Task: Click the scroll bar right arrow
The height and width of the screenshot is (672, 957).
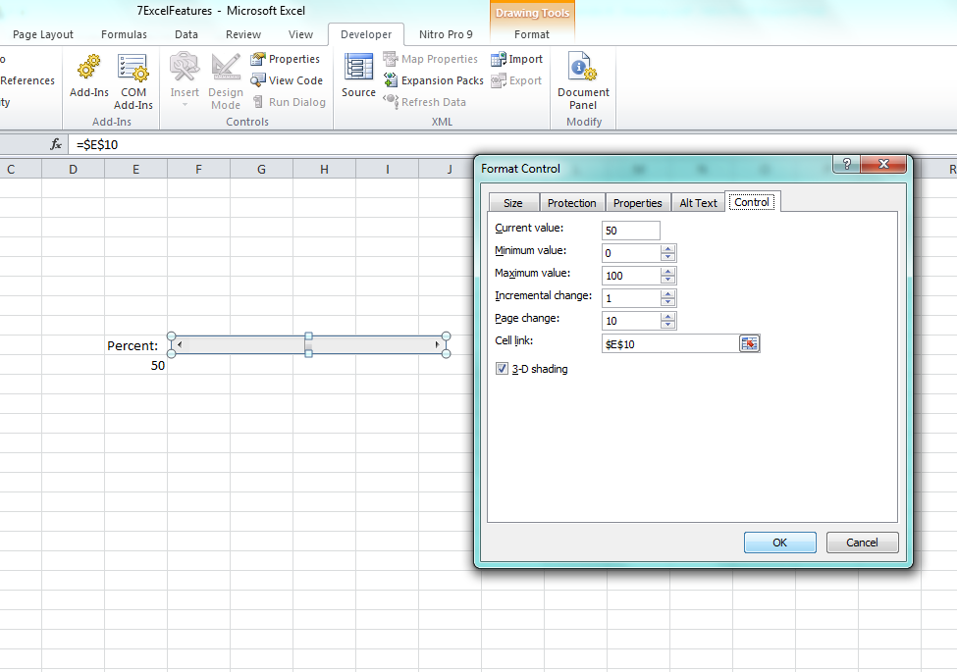Action: (438, 344)
